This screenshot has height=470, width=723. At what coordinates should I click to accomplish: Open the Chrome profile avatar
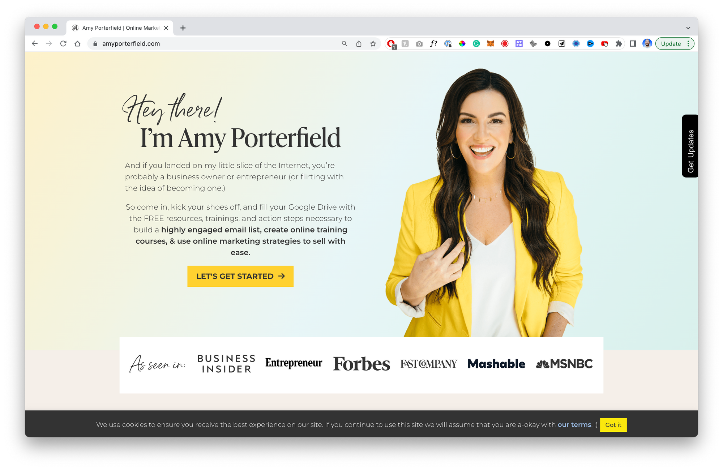(x=647, y=44)
